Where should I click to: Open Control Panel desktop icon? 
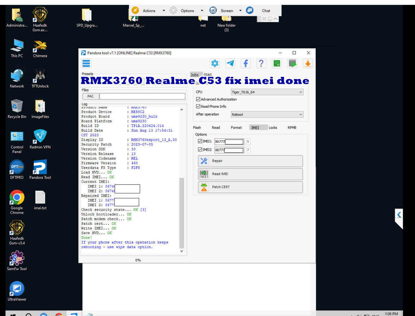click(17, 142)
